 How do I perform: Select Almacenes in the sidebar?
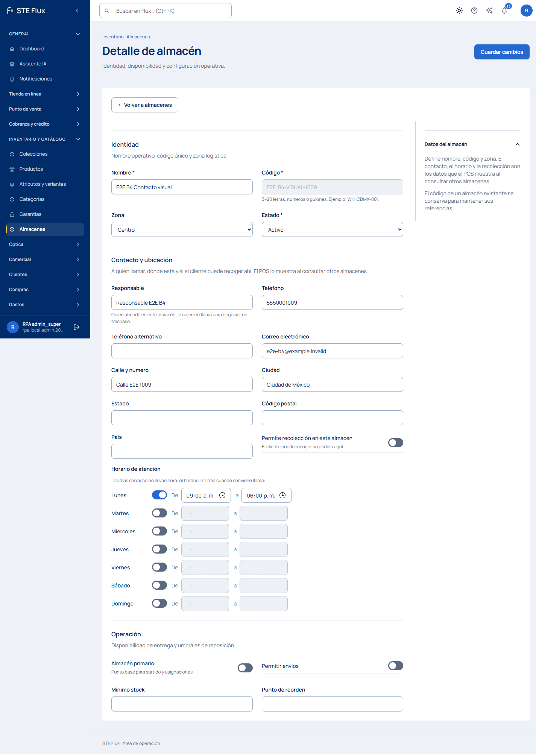click(45, 229)
